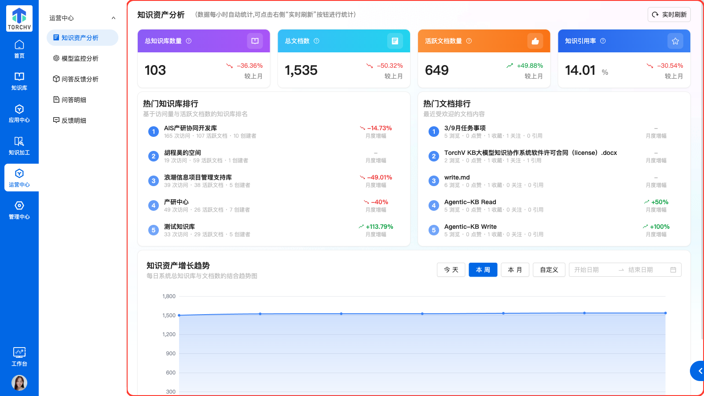
Task: Open the 首页 home icon in sidebar
Action: [x=19, y=49]
